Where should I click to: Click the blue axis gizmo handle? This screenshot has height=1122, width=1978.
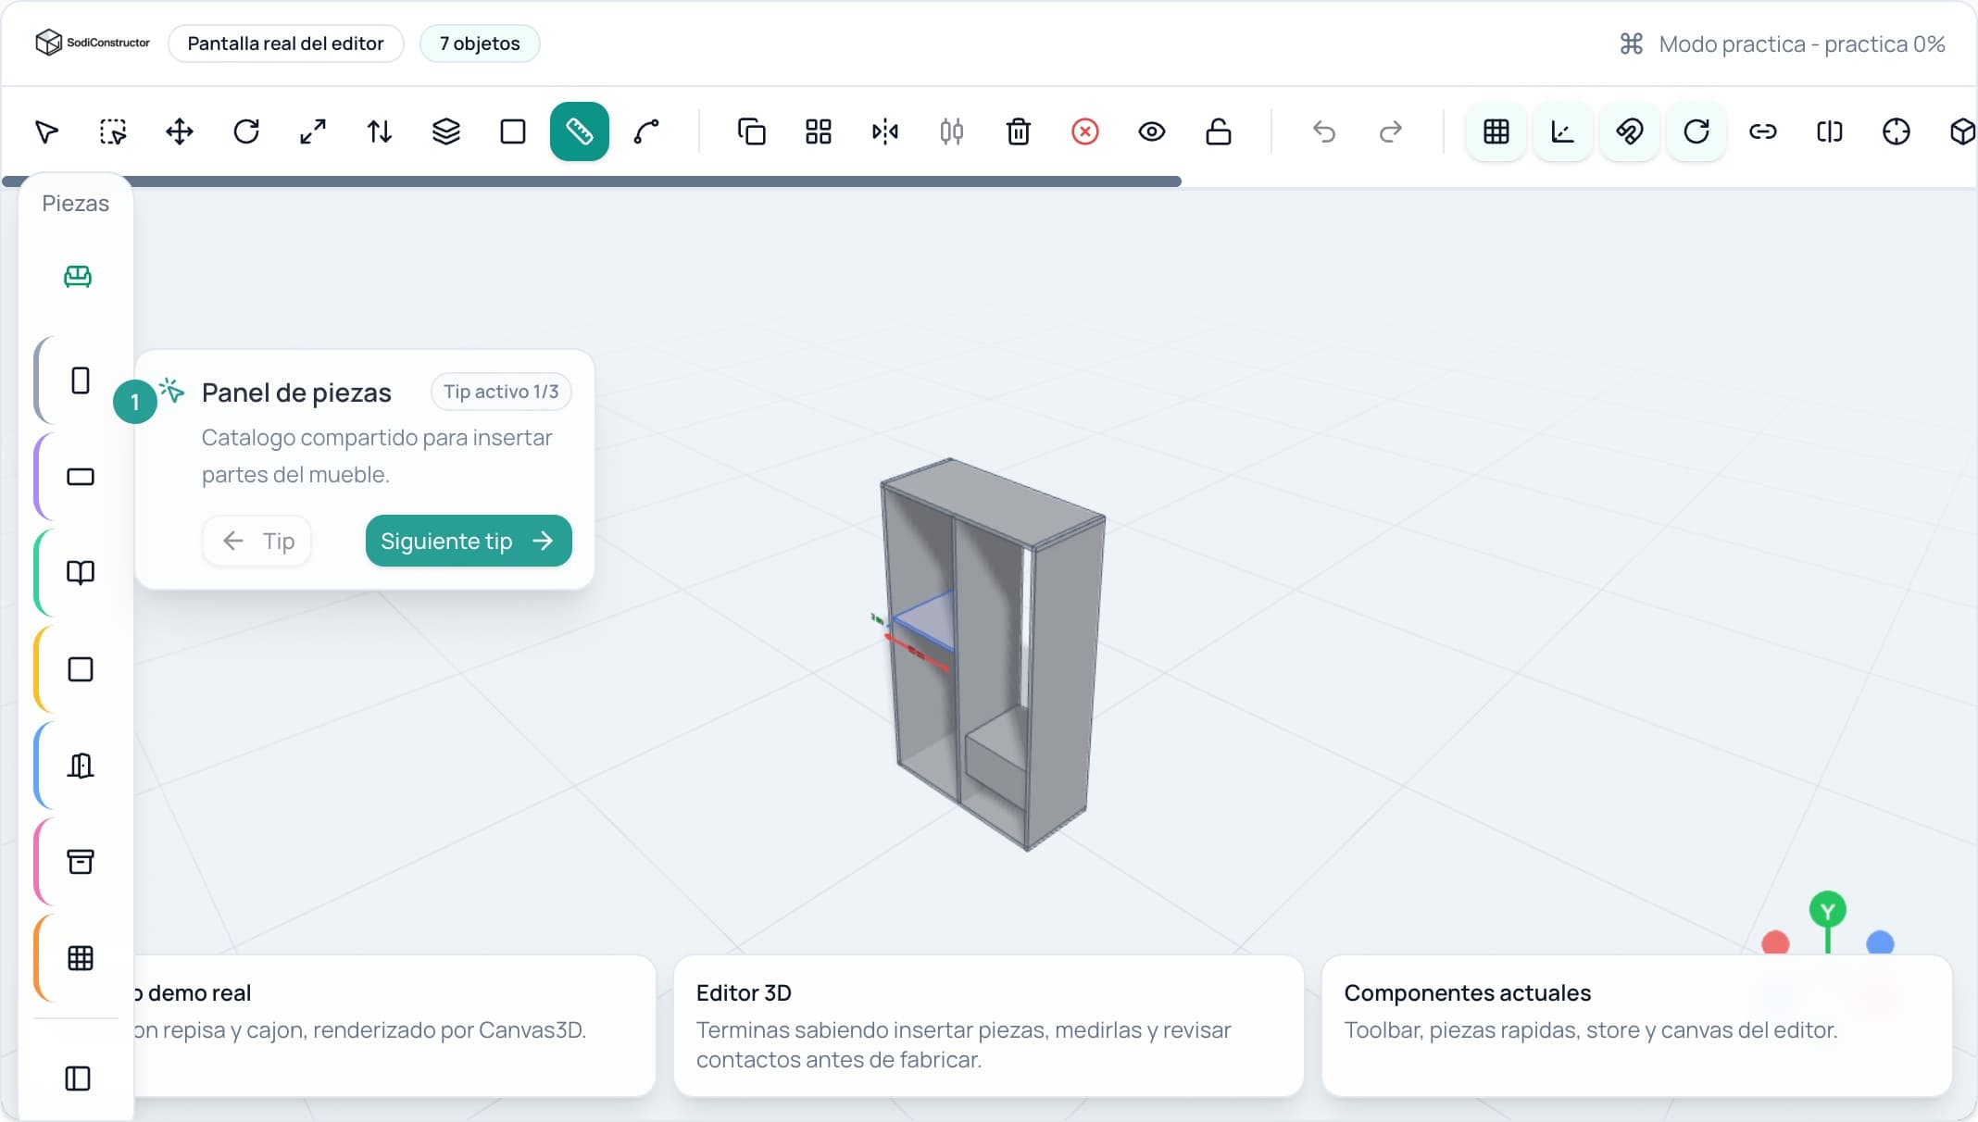1880,943
